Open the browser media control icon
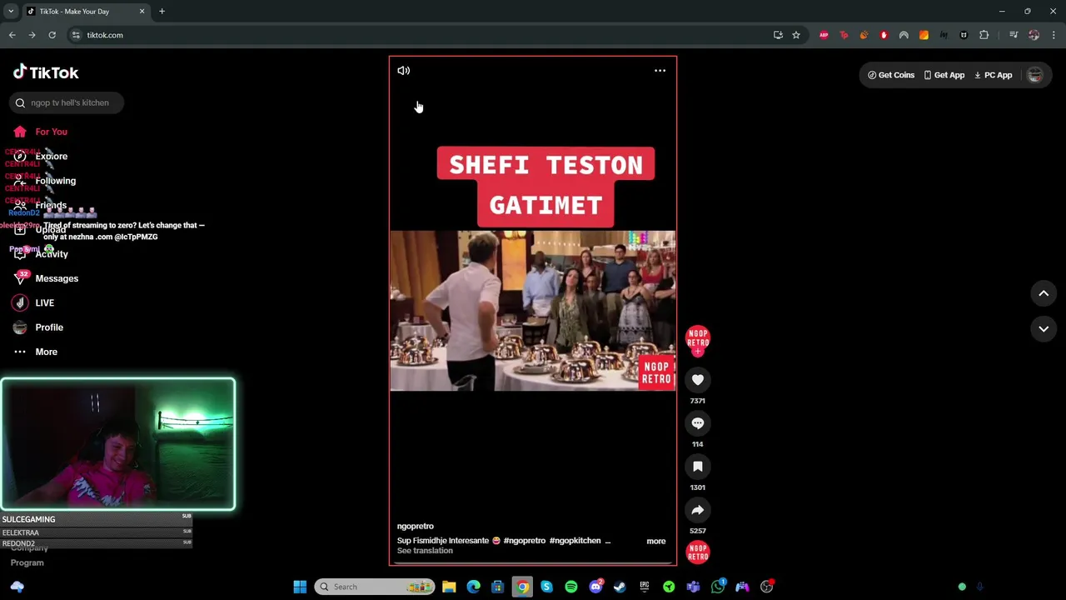 tap(1014, 35)
